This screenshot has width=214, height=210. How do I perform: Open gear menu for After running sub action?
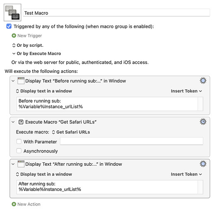[203, 164]
